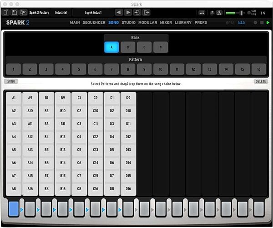Select Pattern 16 button
Viewport: 273px width, 228px height.
point(259,69)
